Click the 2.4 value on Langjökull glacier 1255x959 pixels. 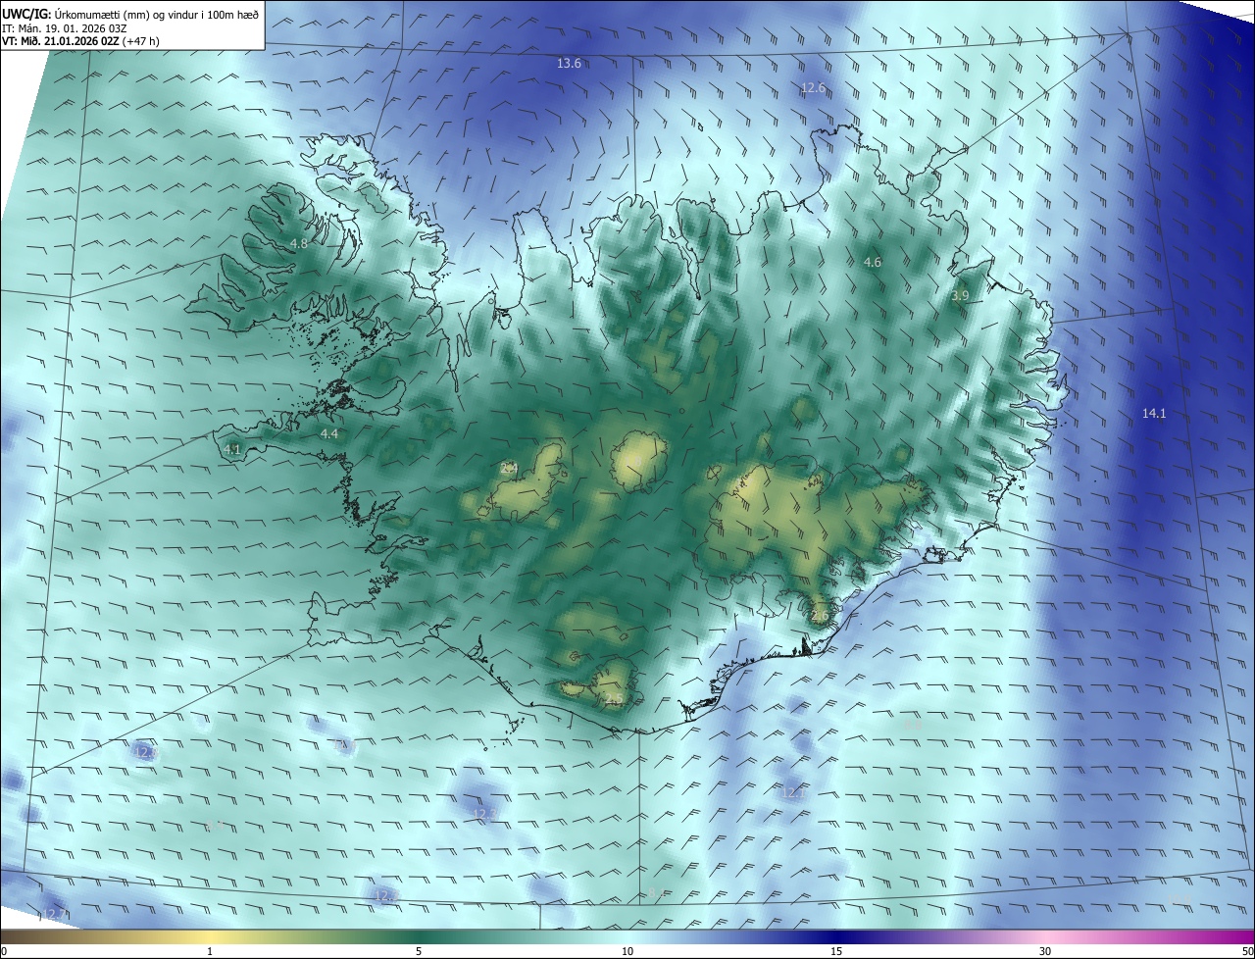click(509, 468)
